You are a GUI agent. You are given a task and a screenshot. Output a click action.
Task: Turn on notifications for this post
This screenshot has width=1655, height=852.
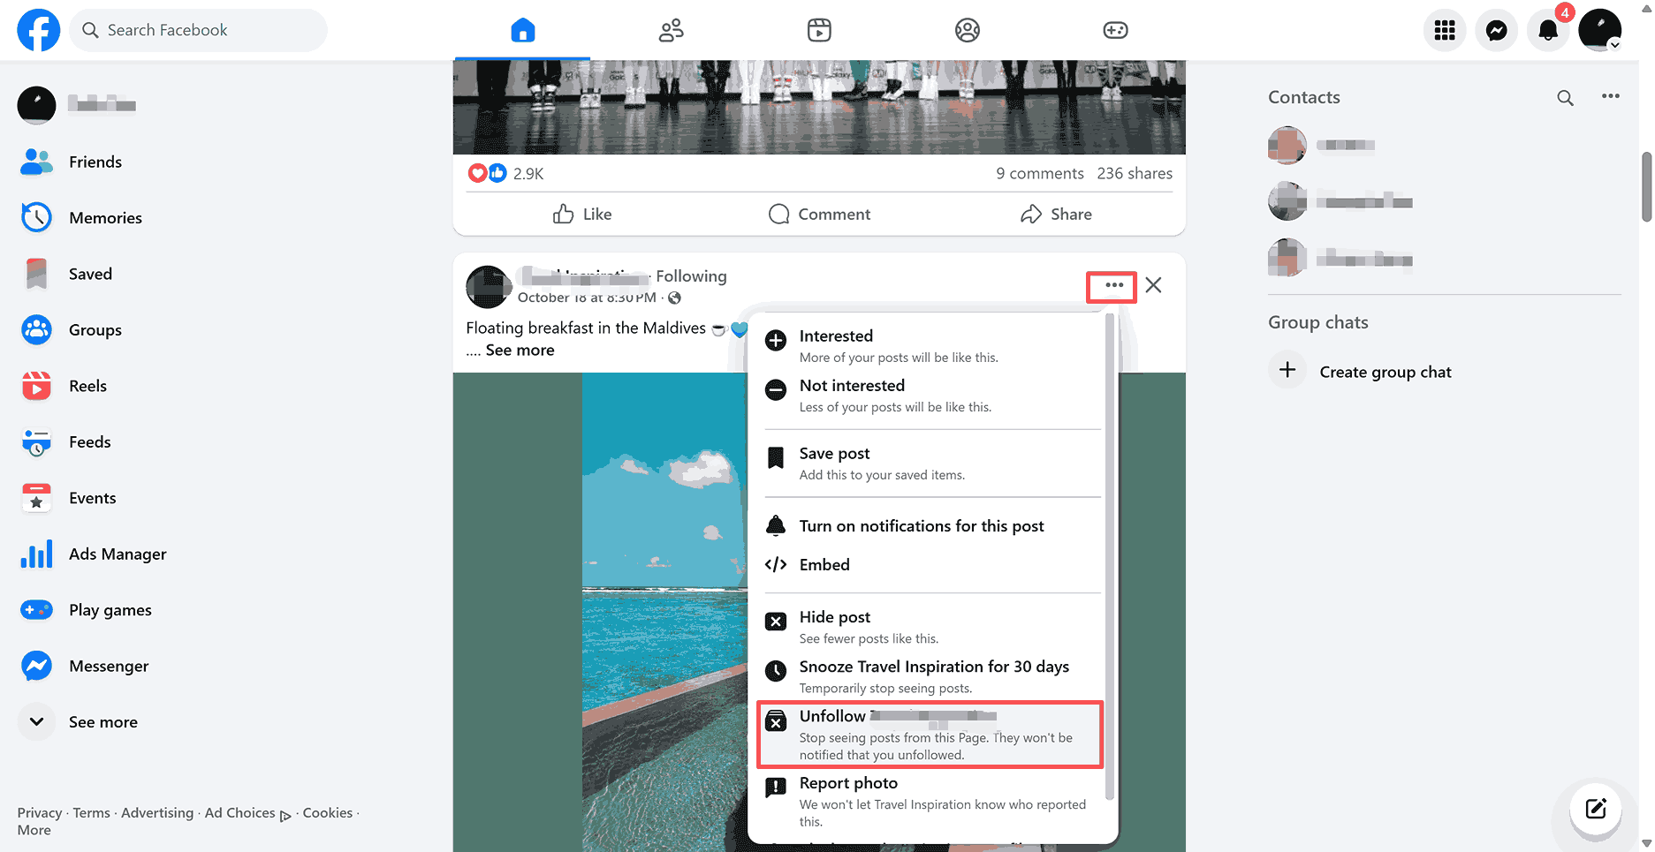(x=921, y=526)
